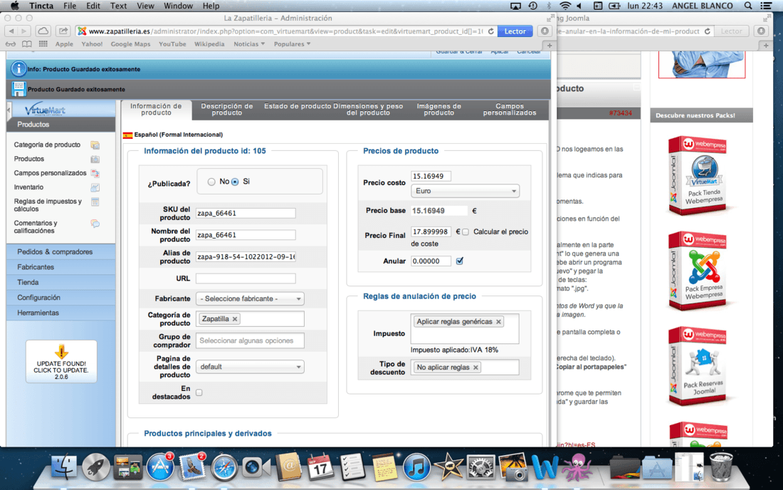783x490 pixels.
Task: Open Finder in the Dock
Action: coord(64,468)
